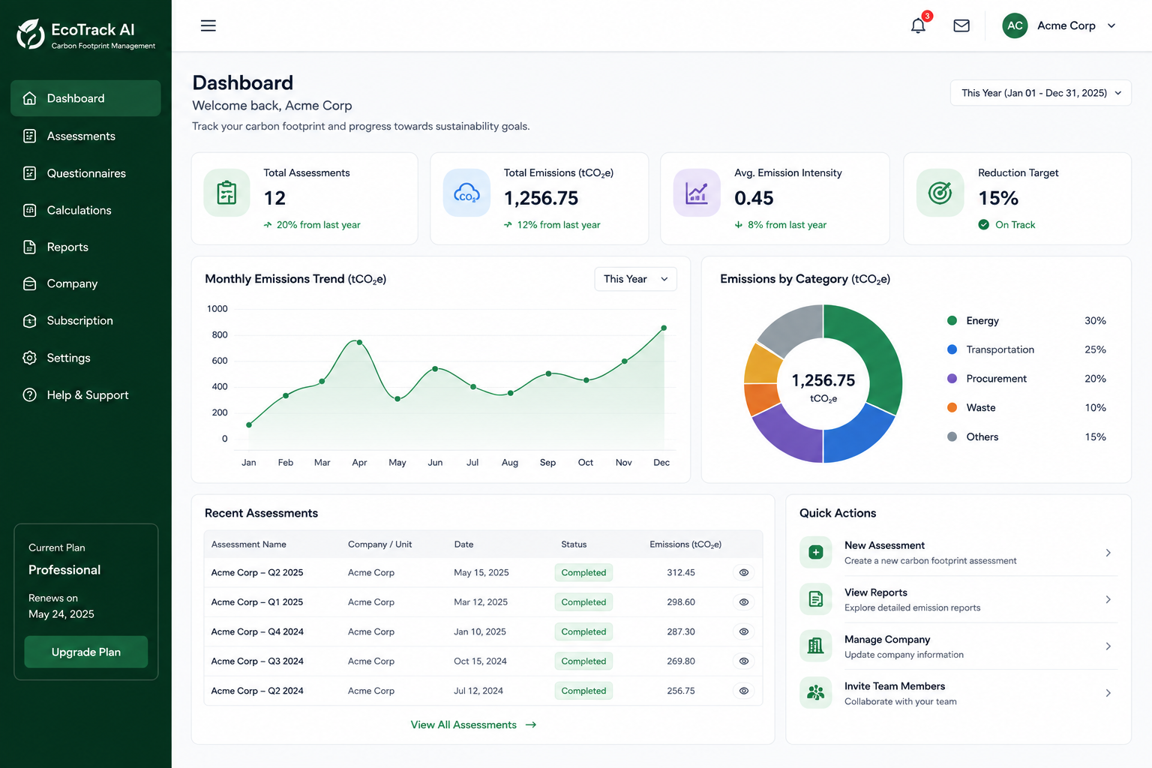1152x768 pixels.
Task: Open Assessments in sidebar
Action: [85, 136]
